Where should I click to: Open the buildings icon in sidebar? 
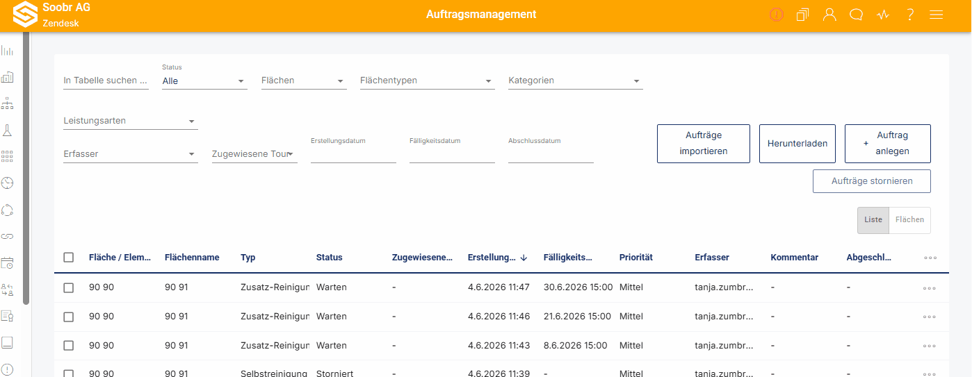[x=8, y=77]
